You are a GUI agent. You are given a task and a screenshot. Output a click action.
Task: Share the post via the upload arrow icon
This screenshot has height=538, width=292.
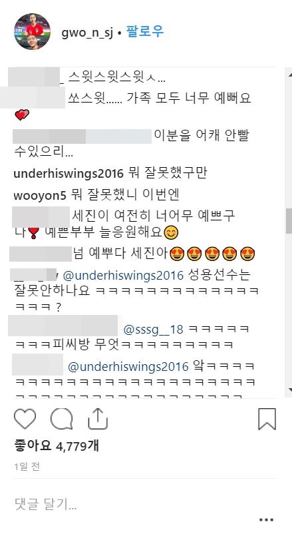click(98, 419)
